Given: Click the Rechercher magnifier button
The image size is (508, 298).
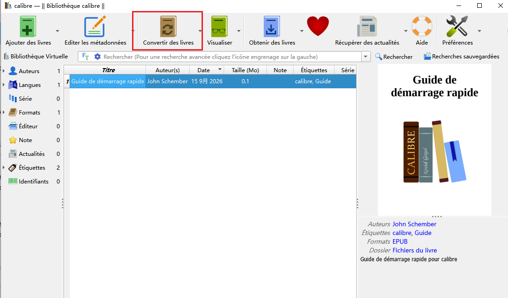Looking at the screenshot, I should 393,57.
